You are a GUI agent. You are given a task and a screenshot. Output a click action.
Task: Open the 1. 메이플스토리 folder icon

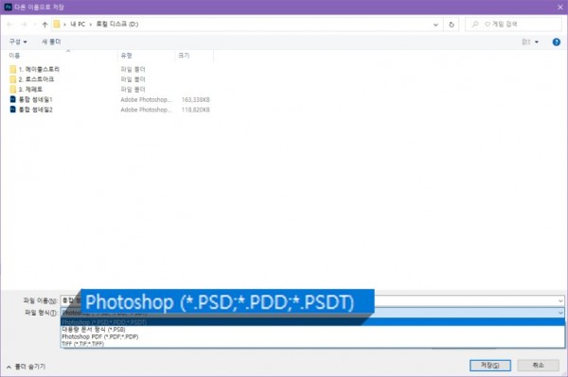coord(13,69)
